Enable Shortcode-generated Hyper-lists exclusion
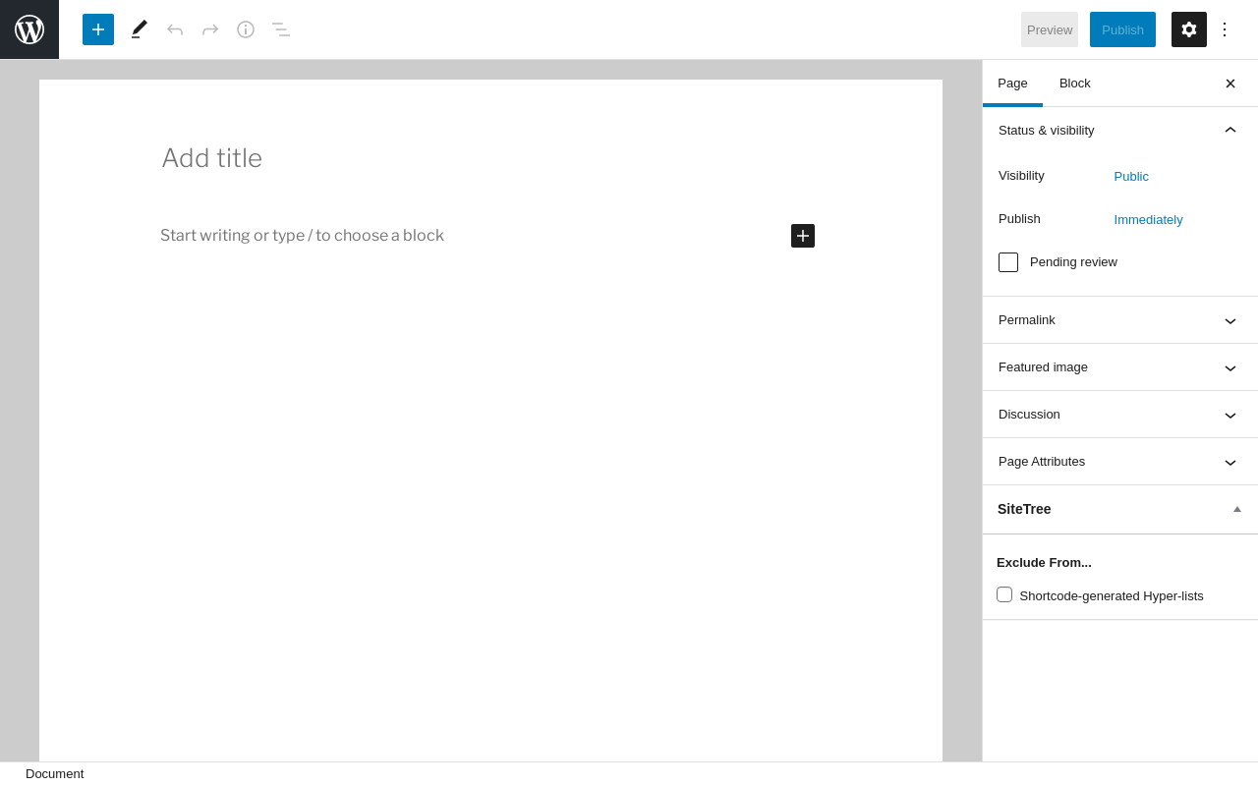The image size is (1258, 786). point(1004,594)
